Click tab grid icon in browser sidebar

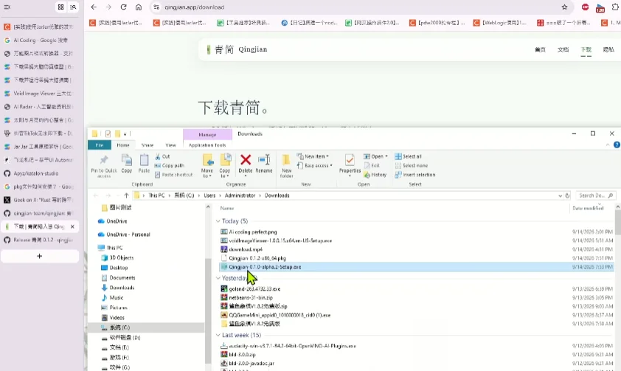tap(60, 7)
